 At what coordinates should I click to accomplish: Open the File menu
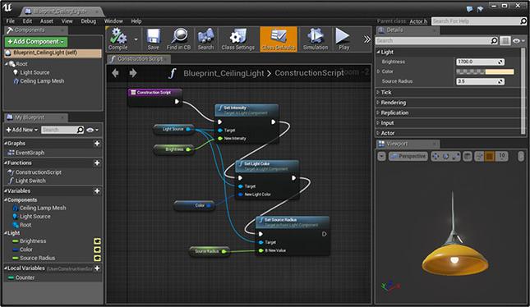[10, 21]
